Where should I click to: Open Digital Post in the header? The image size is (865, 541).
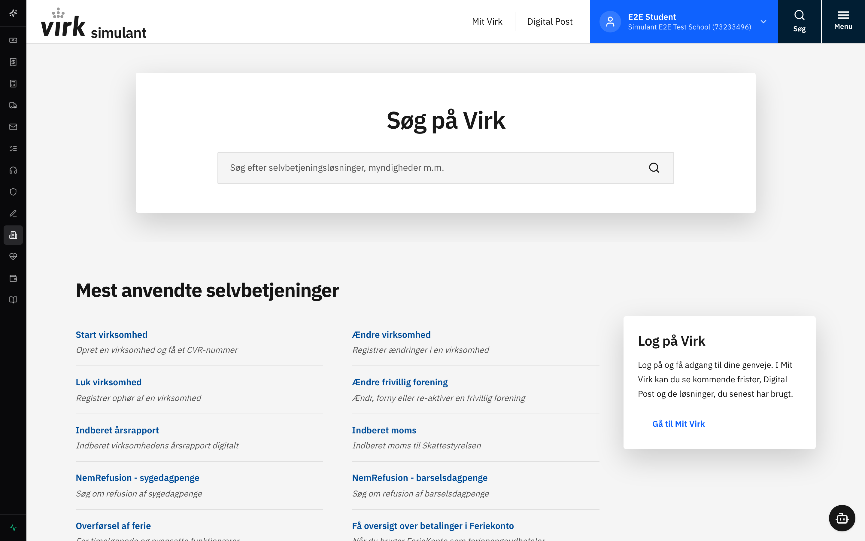click(550, 21)
